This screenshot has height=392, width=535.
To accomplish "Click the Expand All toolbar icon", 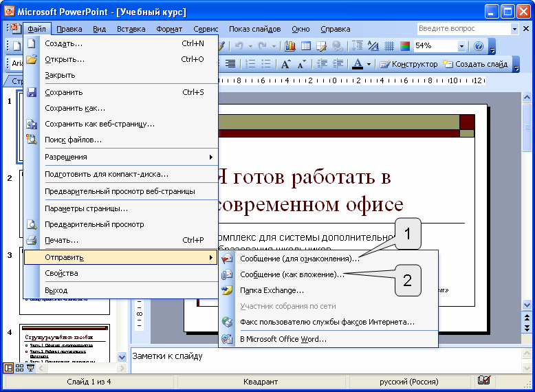I will coord(357,46).
